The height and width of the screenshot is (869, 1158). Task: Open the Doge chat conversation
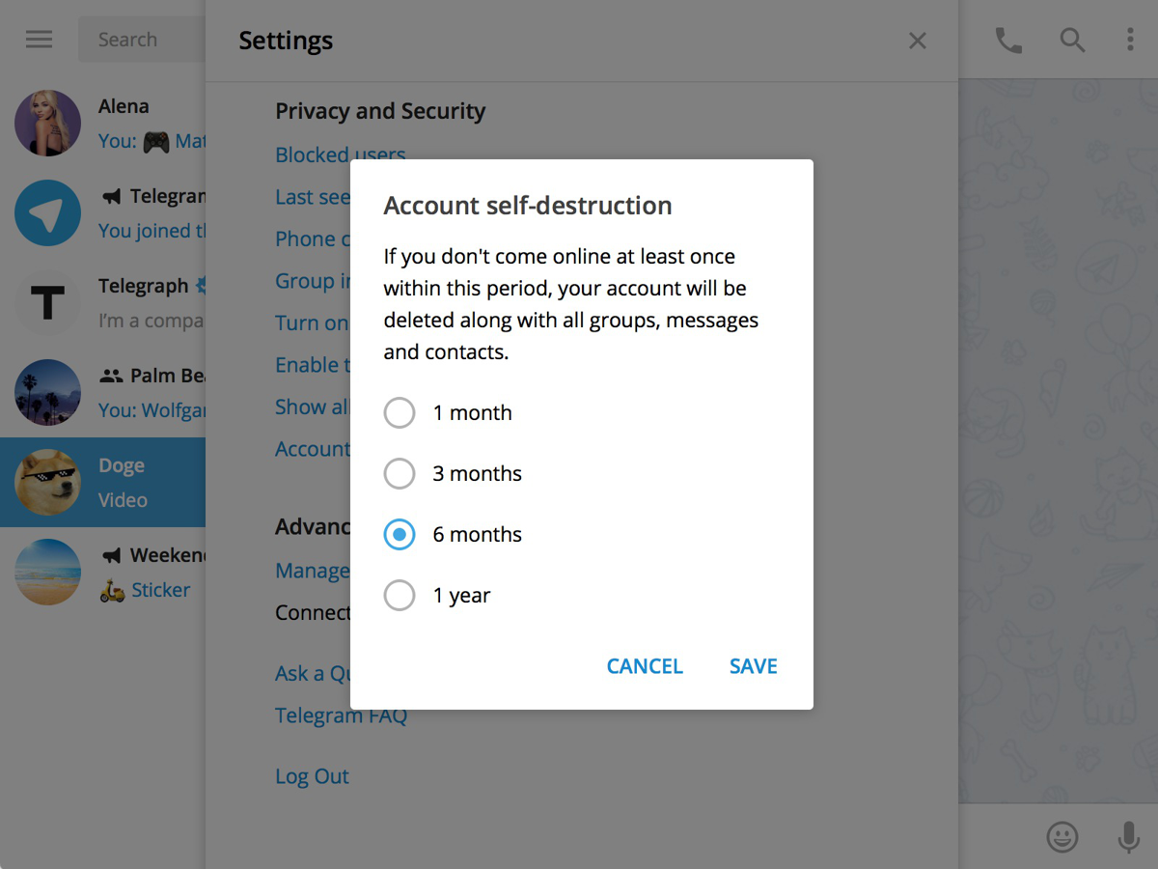pyautogui.click(x=116, y=482)
